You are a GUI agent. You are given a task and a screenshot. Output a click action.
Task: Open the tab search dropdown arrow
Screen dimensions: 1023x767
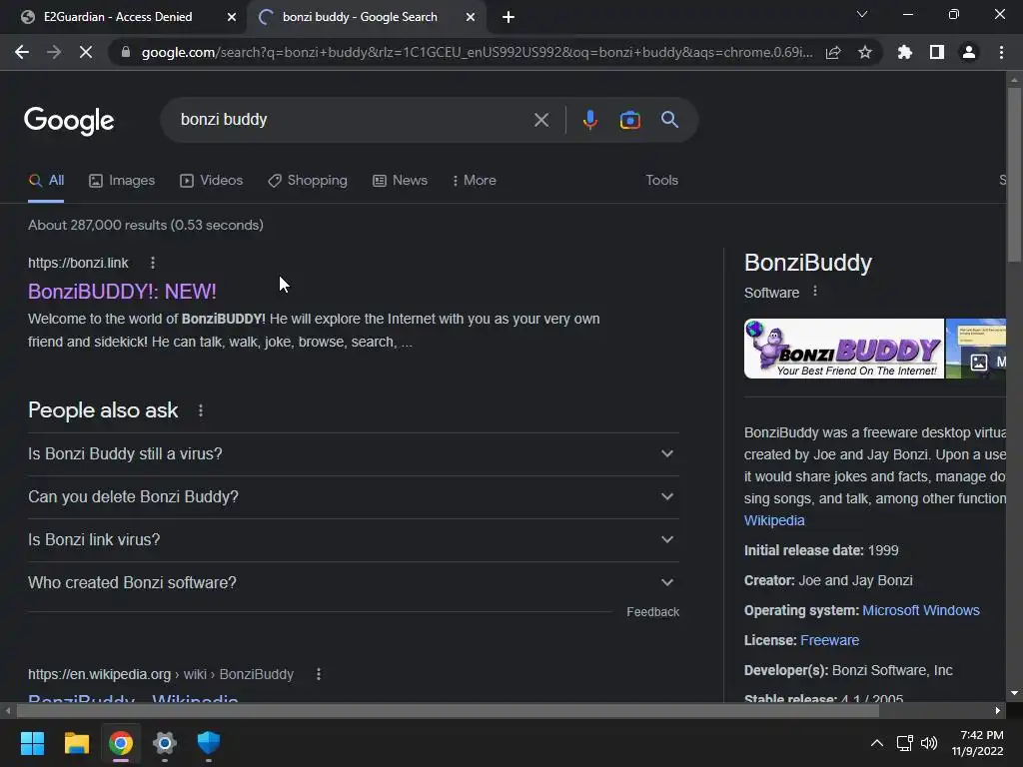862,14
